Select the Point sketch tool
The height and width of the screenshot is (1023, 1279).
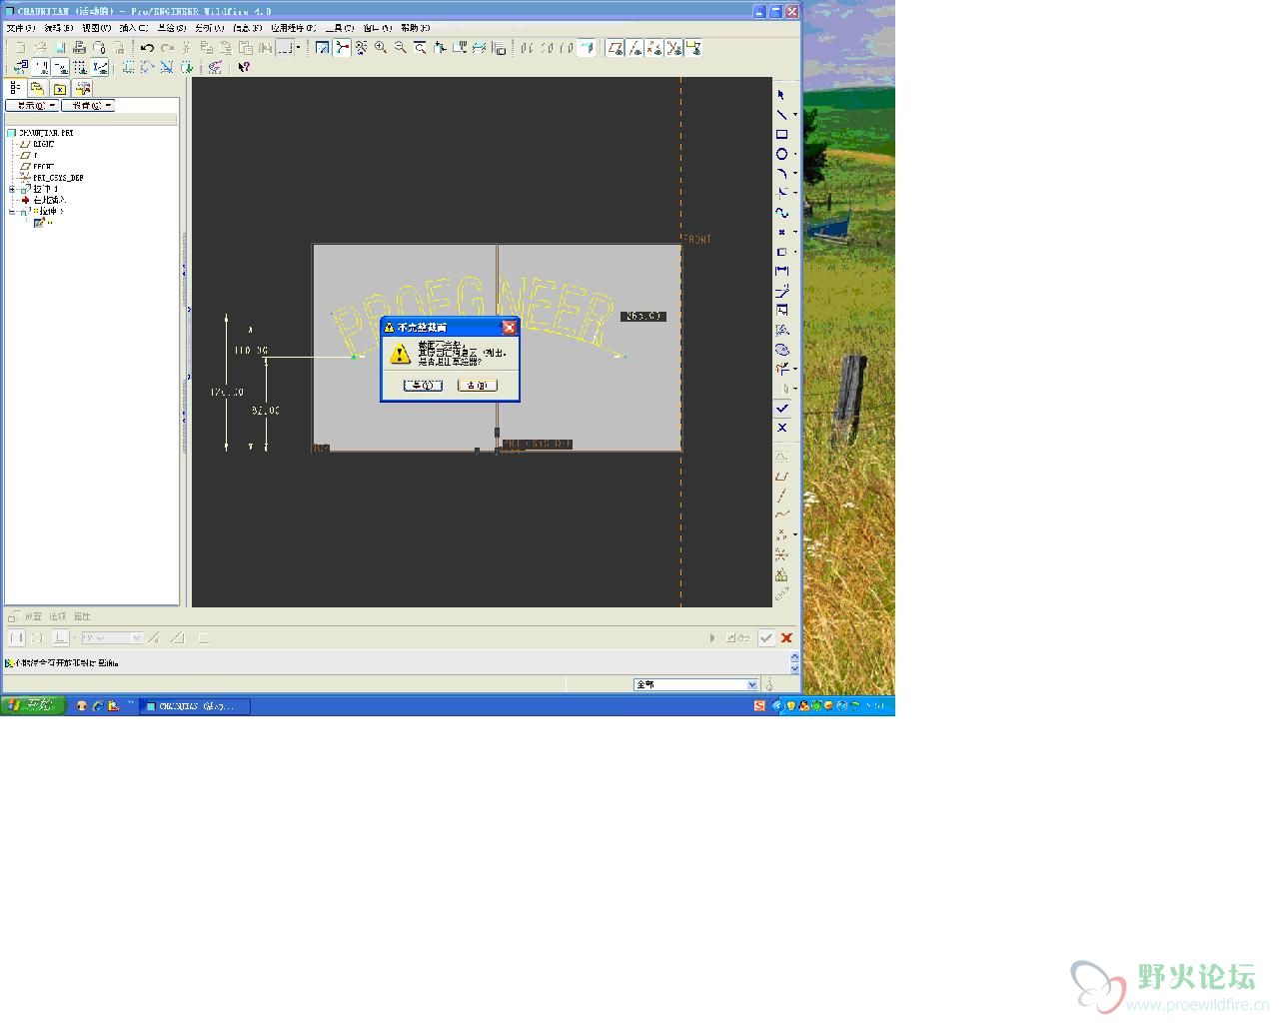coord(781,232)
